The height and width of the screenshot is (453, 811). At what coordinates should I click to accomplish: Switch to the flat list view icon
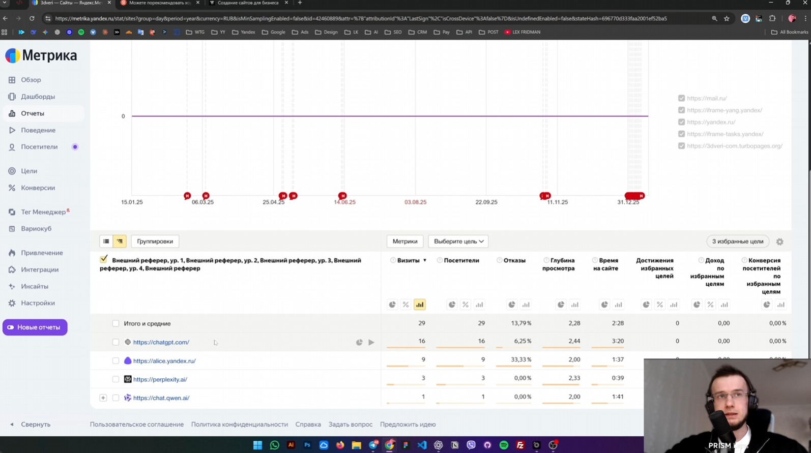(106, 241)
